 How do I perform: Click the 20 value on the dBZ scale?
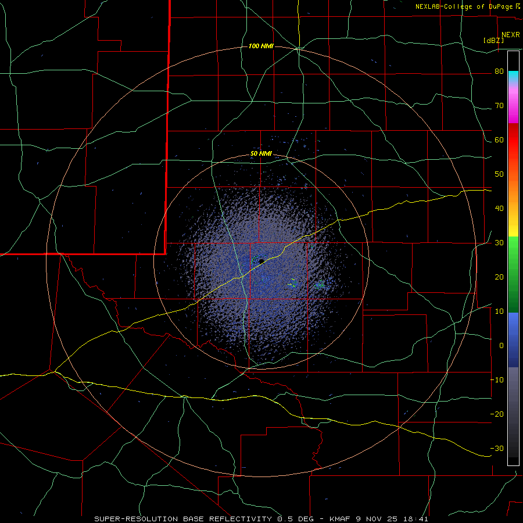499,277
